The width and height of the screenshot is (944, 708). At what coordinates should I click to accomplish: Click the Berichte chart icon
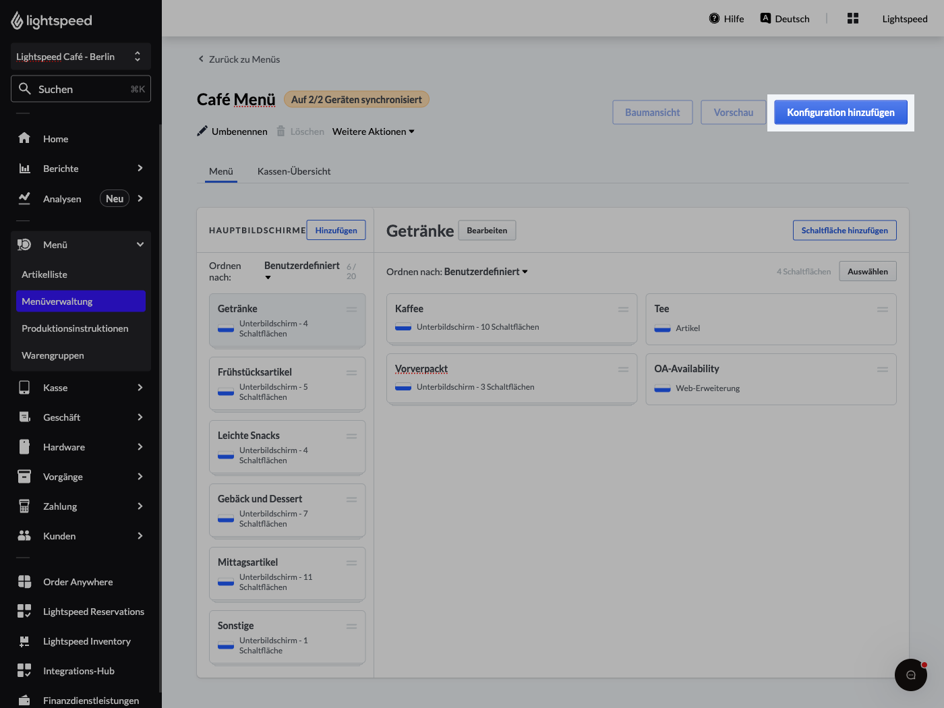[24, 168]
